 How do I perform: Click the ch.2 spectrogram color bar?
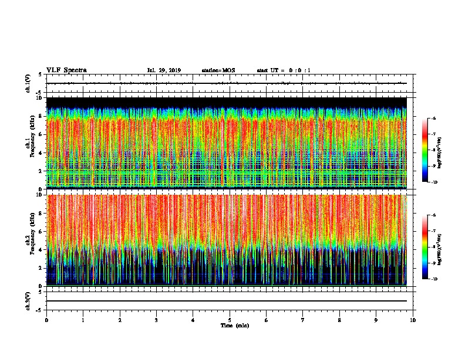coord(425,247)
